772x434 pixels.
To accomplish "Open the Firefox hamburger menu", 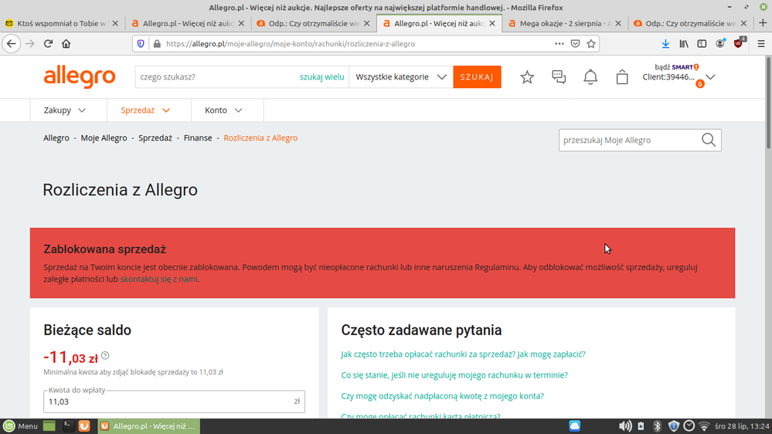I will coord(761,44).
